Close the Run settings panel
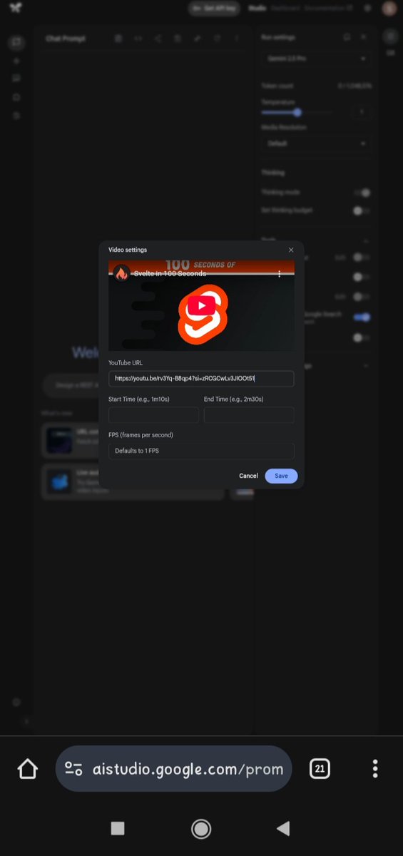The width and height of the screenshot is (403, 856). click(363, 36)
